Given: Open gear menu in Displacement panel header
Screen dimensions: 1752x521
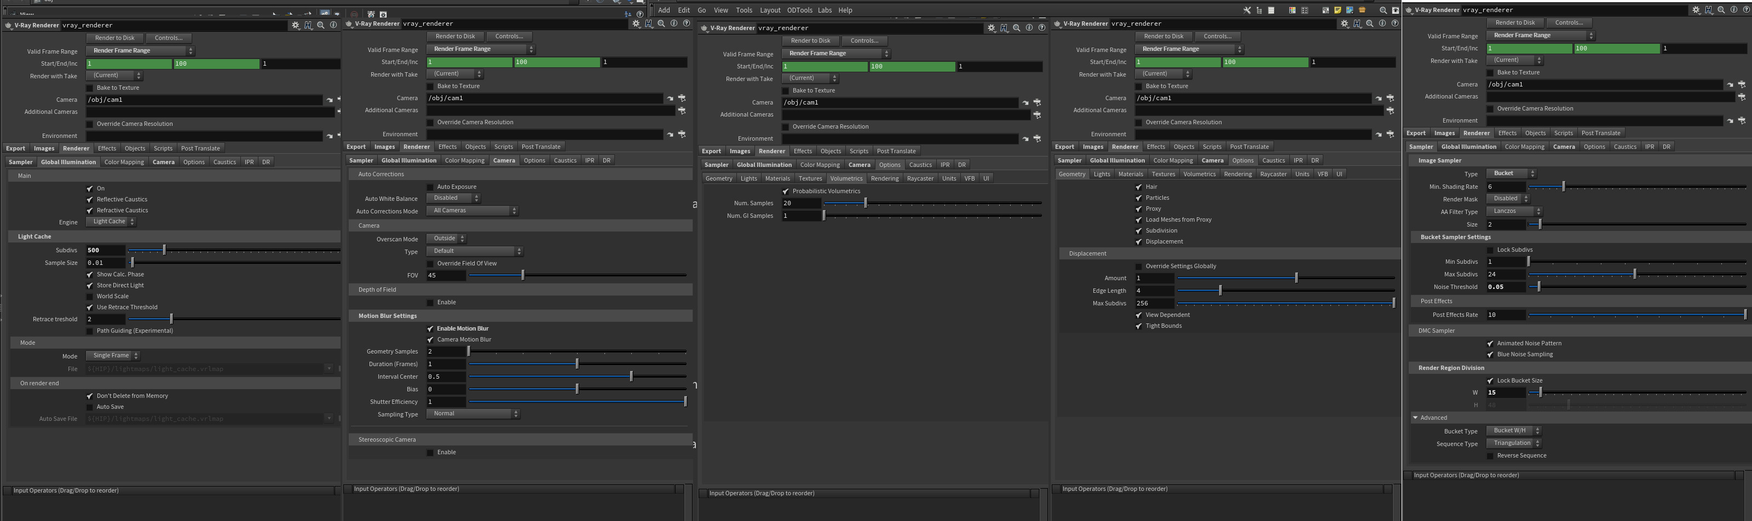Looking at the screenshot, I should point(1345,24).
